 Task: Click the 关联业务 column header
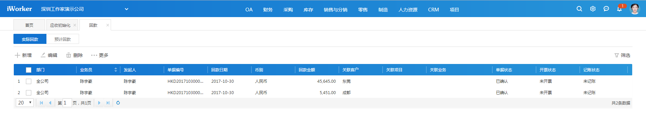(438, 70)
